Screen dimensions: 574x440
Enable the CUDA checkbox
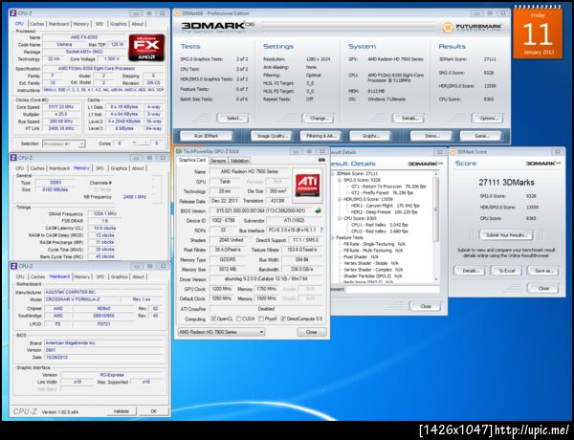(x=238, y=319)
